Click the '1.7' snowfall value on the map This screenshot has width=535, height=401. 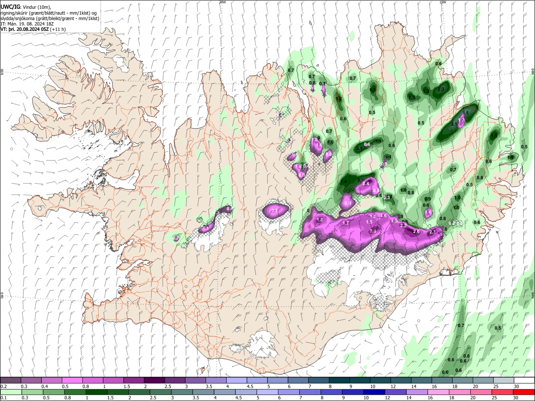click(346, 223)
